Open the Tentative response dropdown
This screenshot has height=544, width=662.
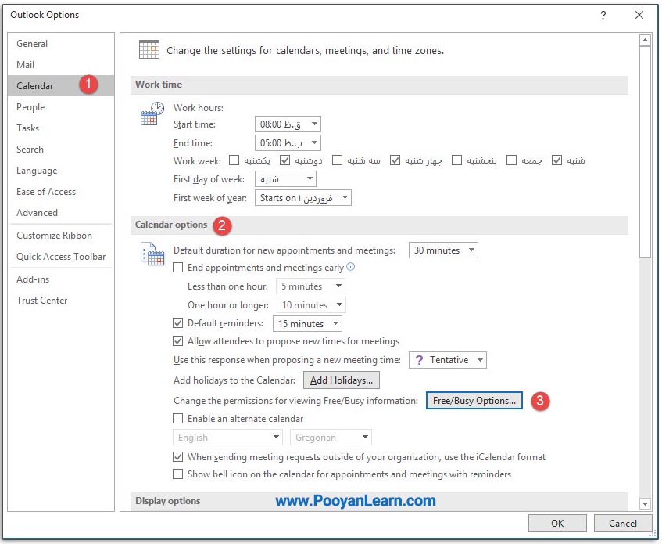448,360
